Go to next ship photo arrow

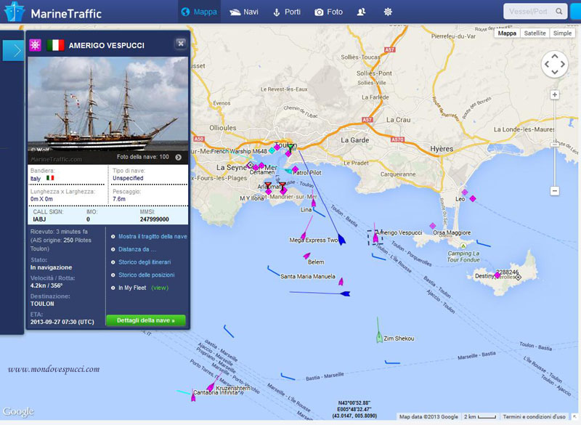pos(179,157)
